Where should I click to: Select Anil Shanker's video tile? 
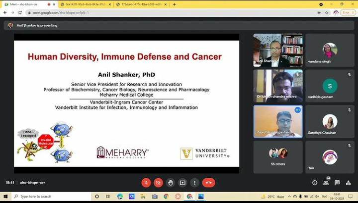point(278,50)
